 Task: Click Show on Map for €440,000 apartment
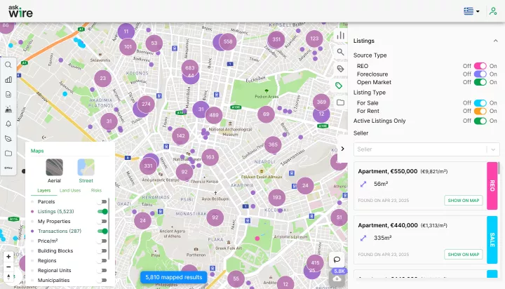pyautogui.click(x=463, y=254)
